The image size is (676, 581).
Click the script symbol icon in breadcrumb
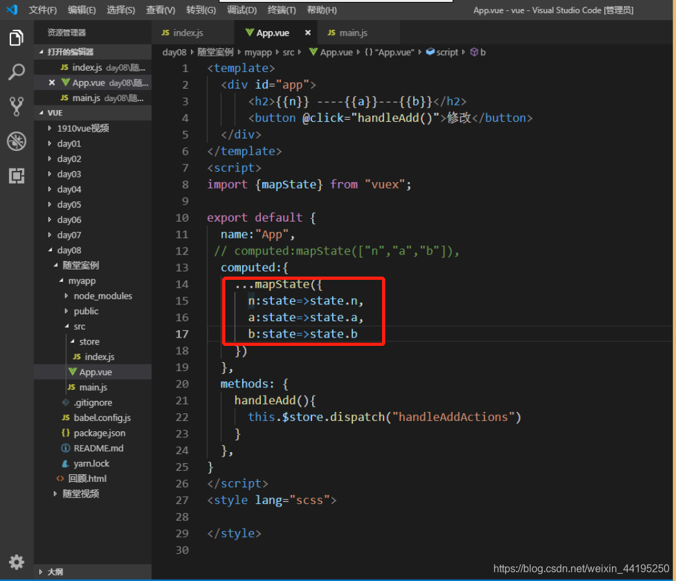pos(430,52)
